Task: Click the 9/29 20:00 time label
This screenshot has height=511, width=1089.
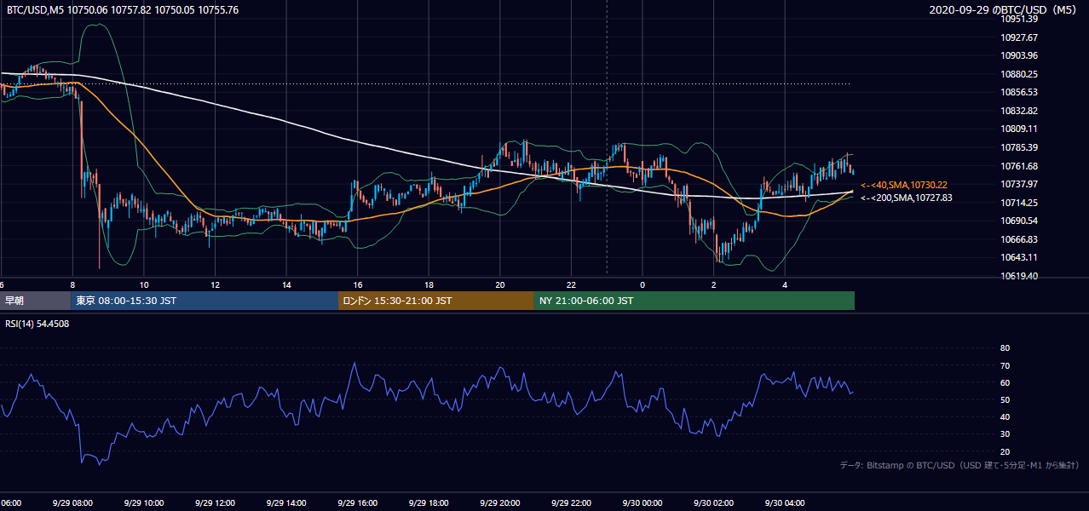Action: [500, 503]
